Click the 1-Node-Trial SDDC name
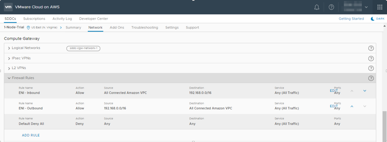This screenshot has height=142, width=387. point(14,27)
